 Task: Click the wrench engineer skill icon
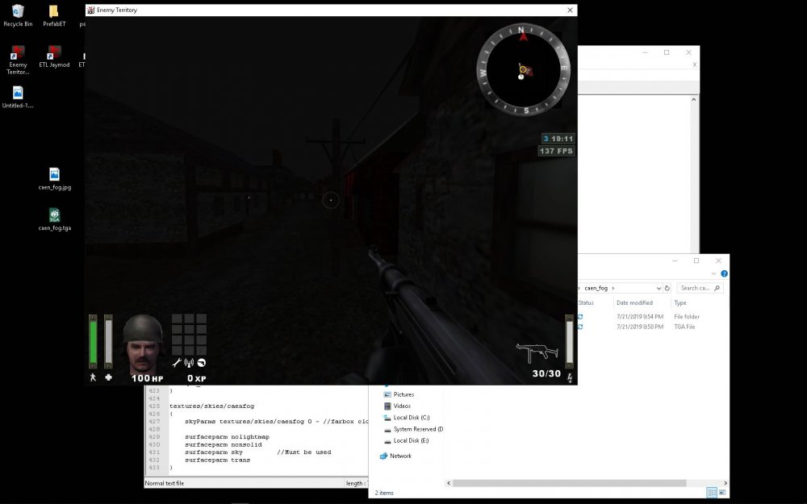[177, 363]
